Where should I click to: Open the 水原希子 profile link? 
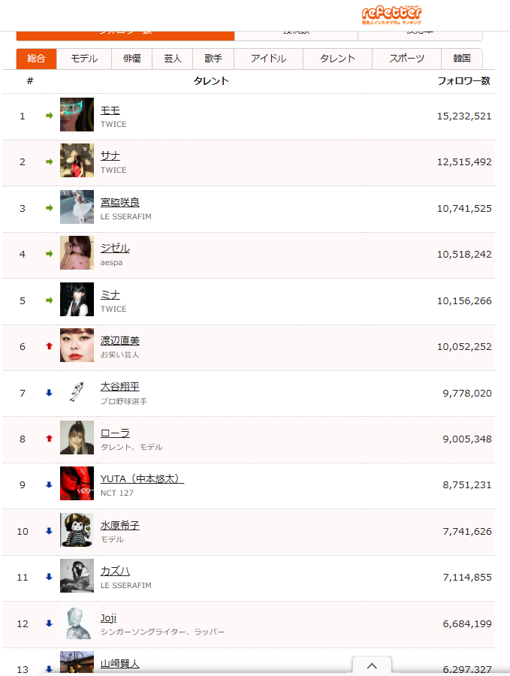[x=120, y=526]
